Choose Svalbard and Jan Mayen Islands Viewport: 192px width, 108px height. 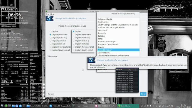tap(118, 28)
